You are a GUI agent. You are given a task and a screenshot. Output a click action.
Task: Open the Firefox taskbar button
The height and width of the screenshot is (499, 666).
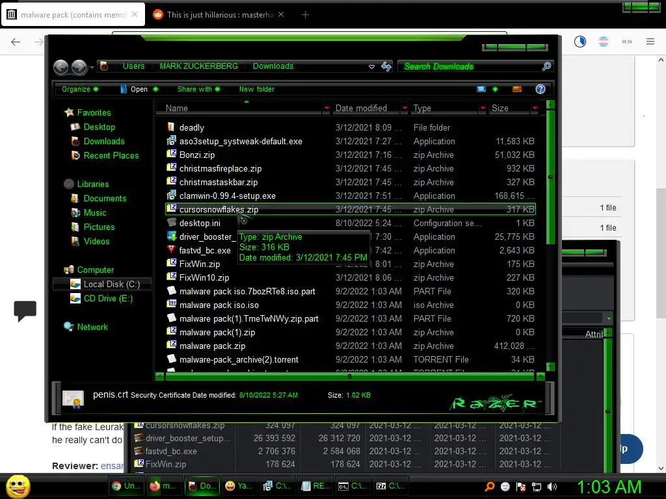pos(163,486)
